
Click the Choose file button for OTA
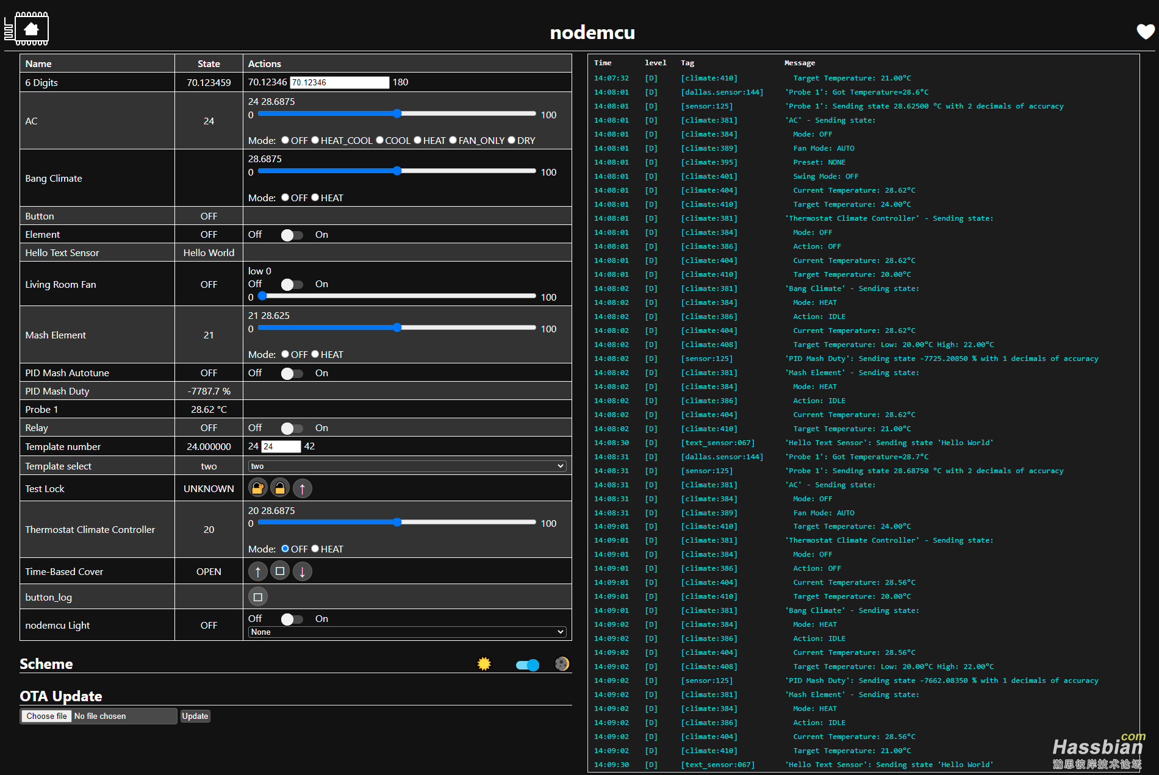pyautogui.click(x=47, y=716)
